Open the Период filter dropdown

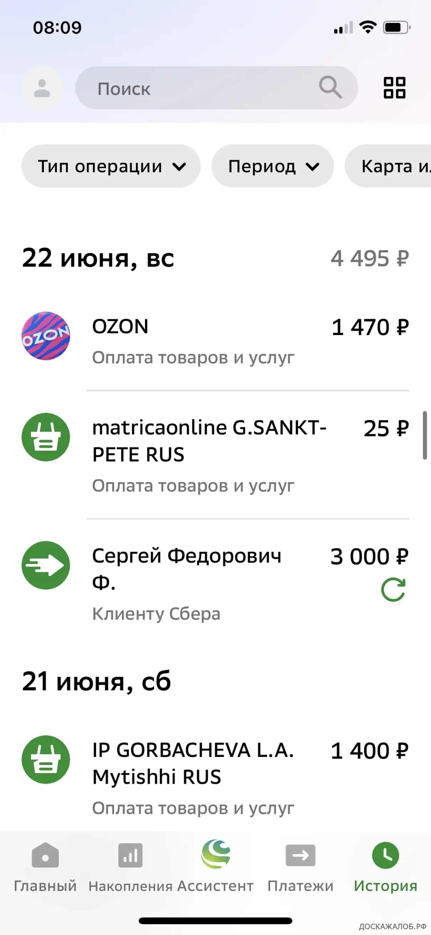pyautogui.click(x=272, y=166)
